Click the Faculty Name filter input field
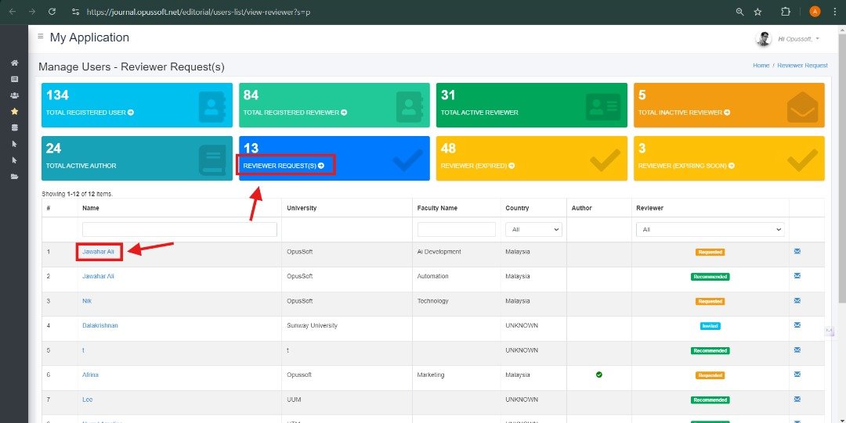846x423 pixels. coord(457,230)
